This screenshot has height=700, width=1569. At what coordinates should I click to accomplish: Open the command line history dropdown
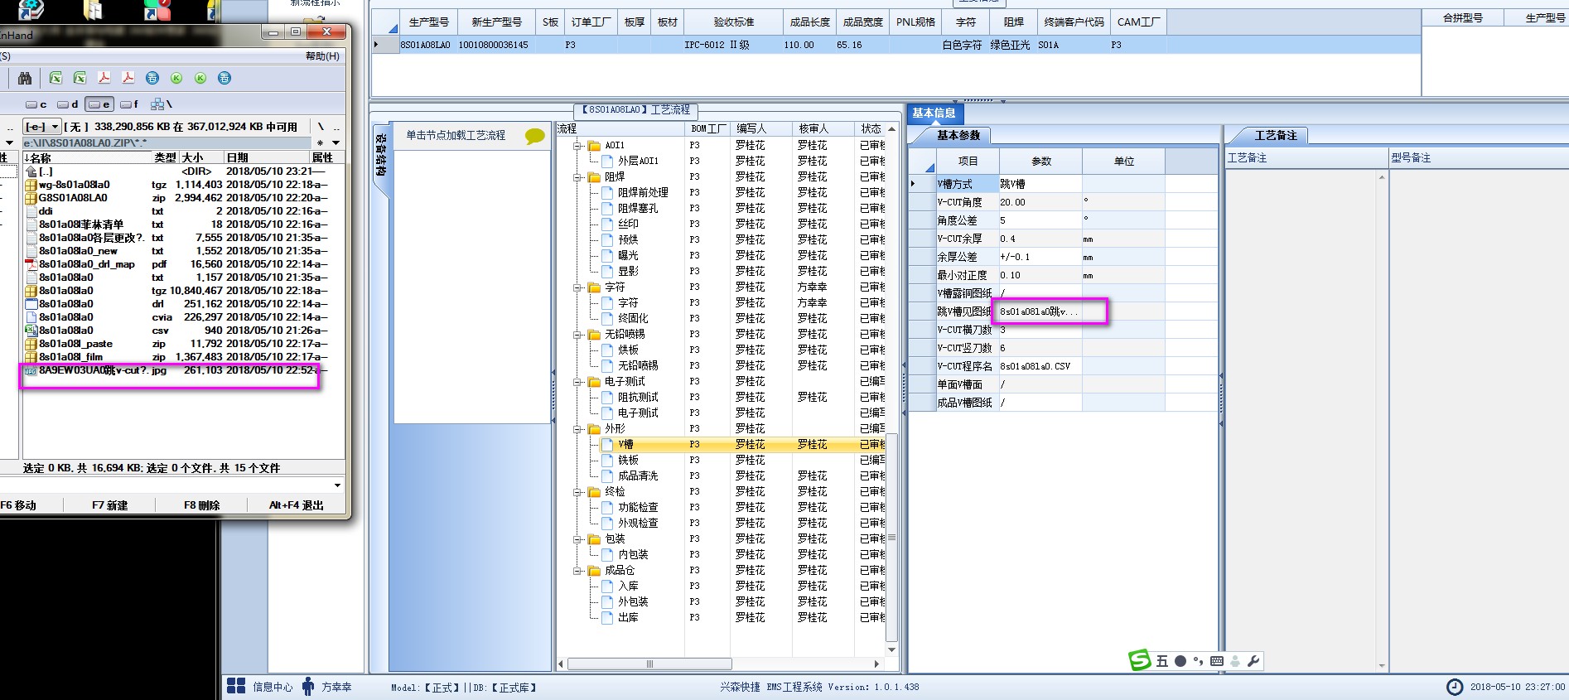tap(337, 485)
